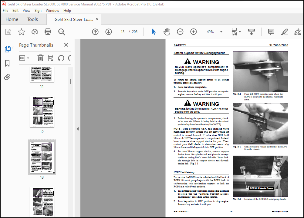Select the Highlight text pen
304x218 pixels.
pos(284,32)
